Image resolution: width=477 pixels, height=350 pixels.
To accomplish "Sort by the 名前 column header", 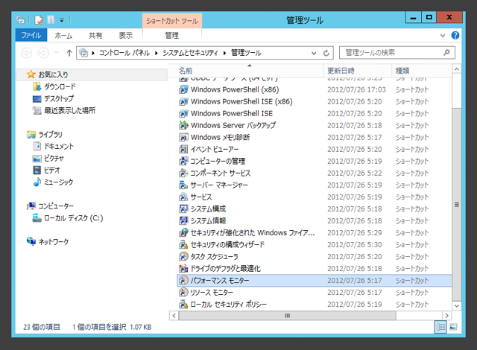I will [247, 71].
